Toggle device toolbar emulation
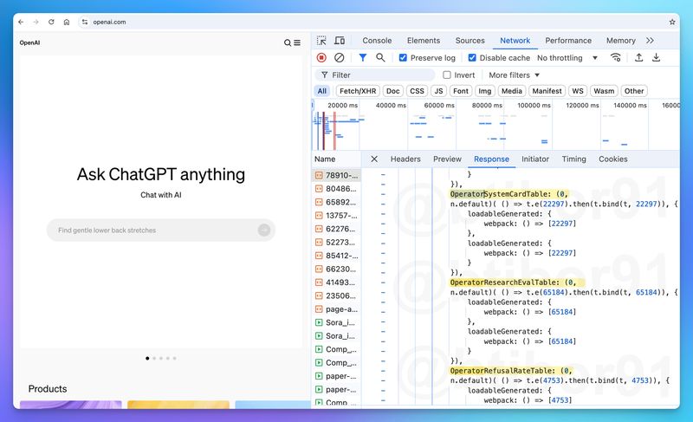 point(340,41)
